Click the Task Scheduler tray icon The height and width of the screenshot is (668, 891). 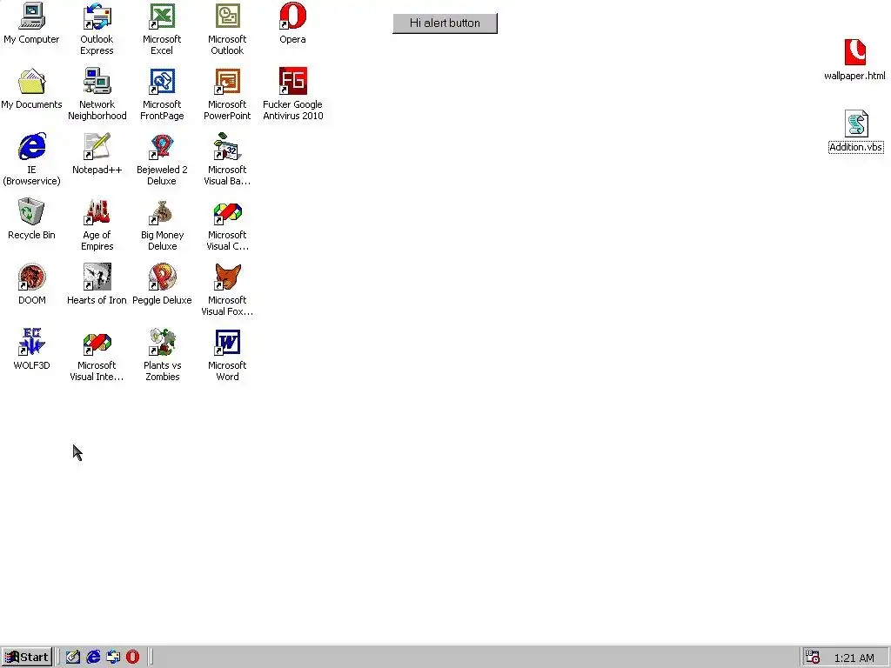[814, 658]
